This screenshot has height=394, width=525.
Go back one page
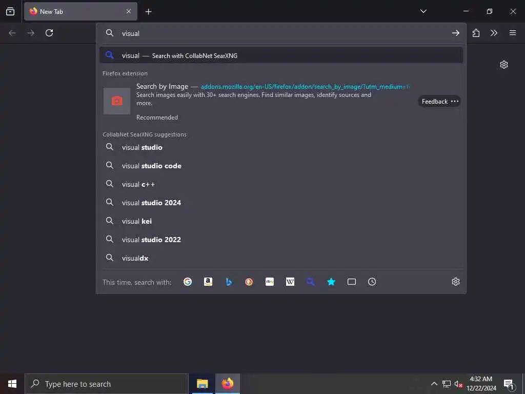tap(12, 33)
